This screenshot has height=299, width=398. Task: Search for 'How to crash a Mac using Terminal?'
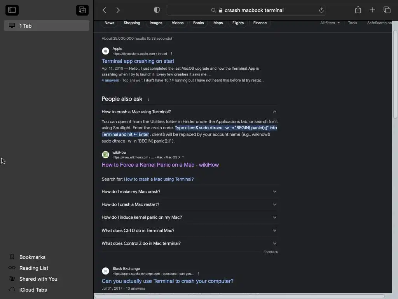159,179
